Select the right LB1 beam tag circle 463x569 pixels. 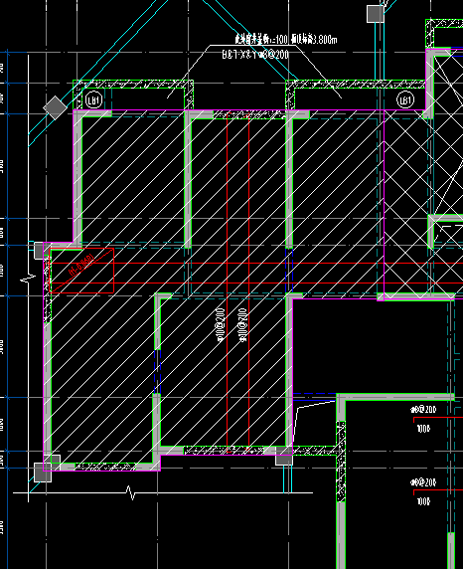[x=405, y=100]
